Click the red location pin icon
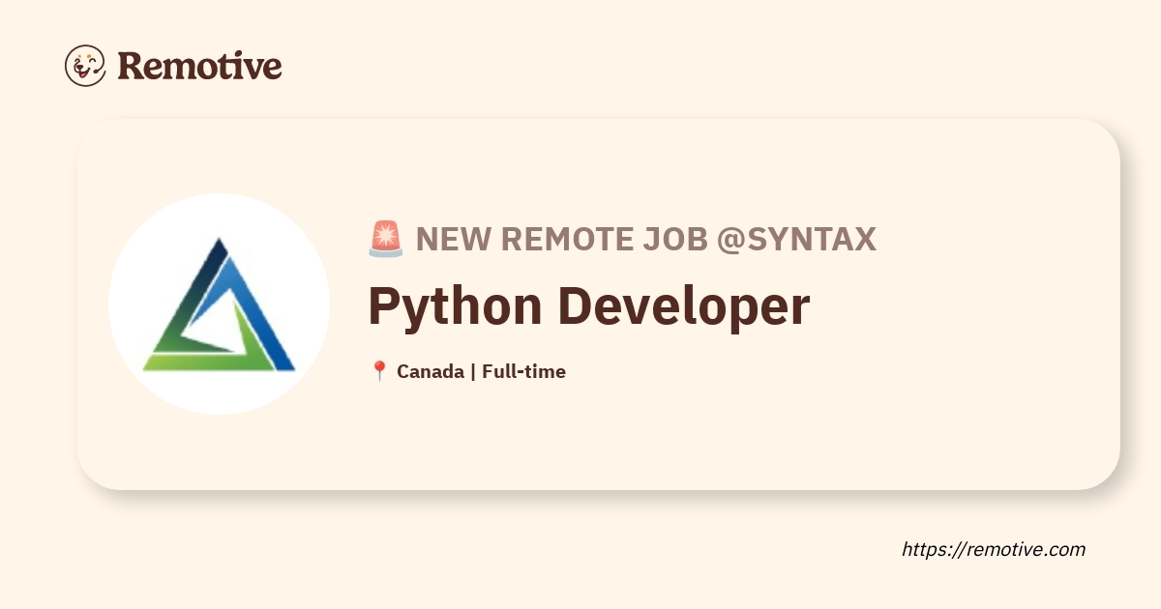 pos(379,371)
